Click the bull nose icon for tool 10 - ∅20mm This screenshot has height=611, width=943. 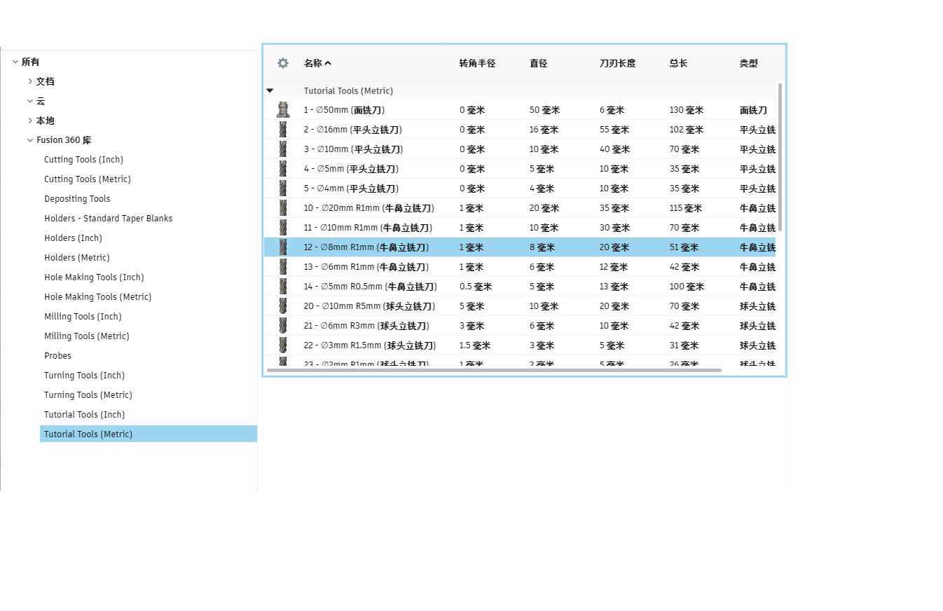[283, 208]
